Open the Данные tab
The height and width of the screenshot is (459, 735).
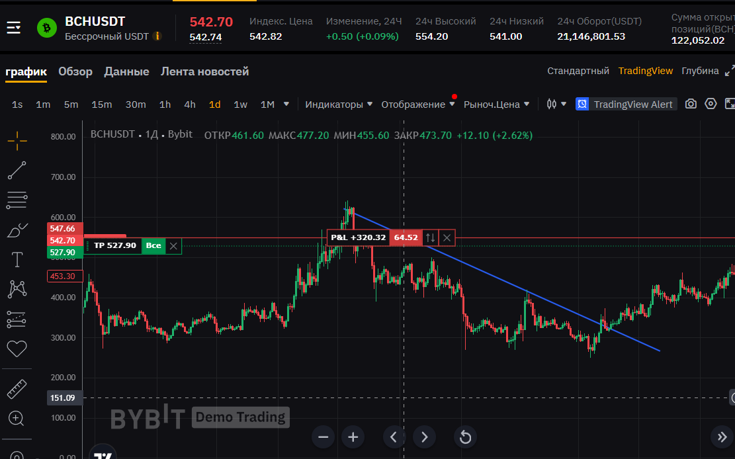click(126, 71)
